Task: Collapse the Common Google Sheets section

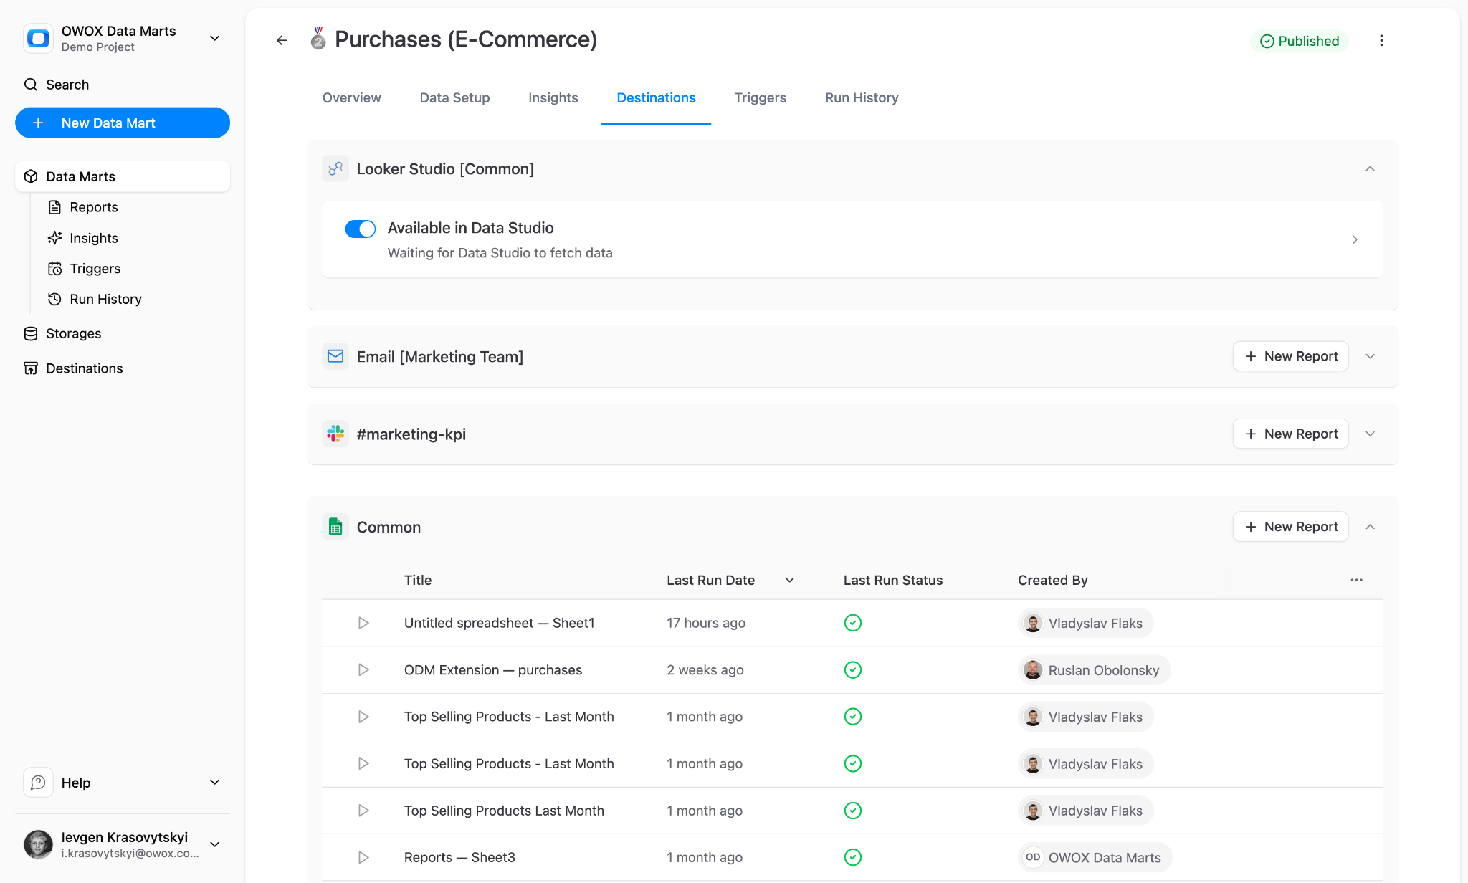Action: pos(1370,527)
